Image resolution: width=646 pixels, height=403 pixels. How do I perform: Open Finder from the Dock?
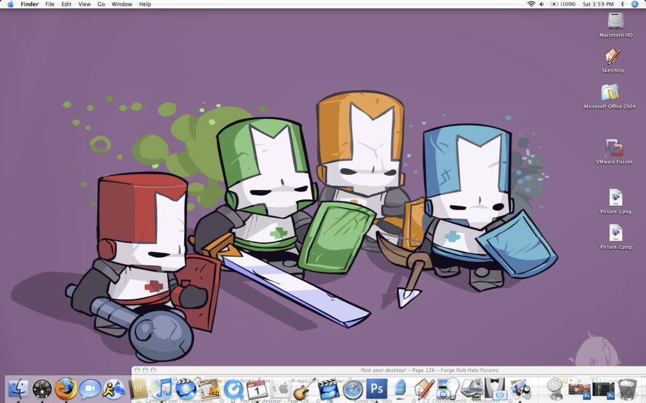[x=18, y=389]
